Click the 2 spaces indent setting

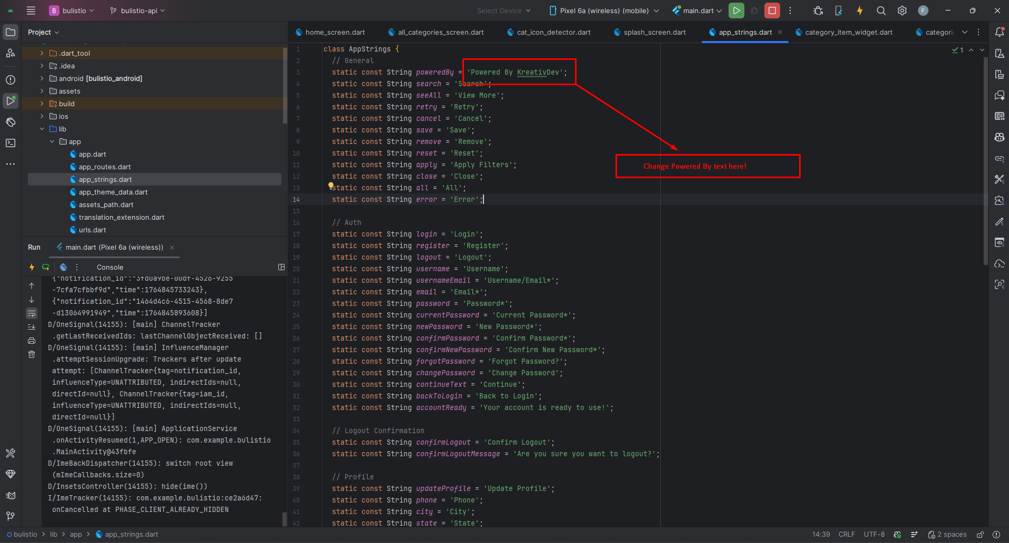947,534
